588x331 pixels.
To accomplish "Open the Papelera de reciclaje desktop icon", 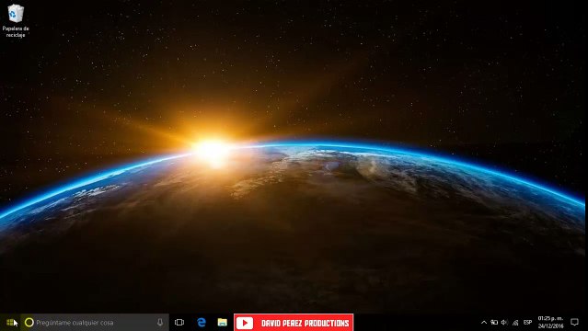I will coord(16,20).
